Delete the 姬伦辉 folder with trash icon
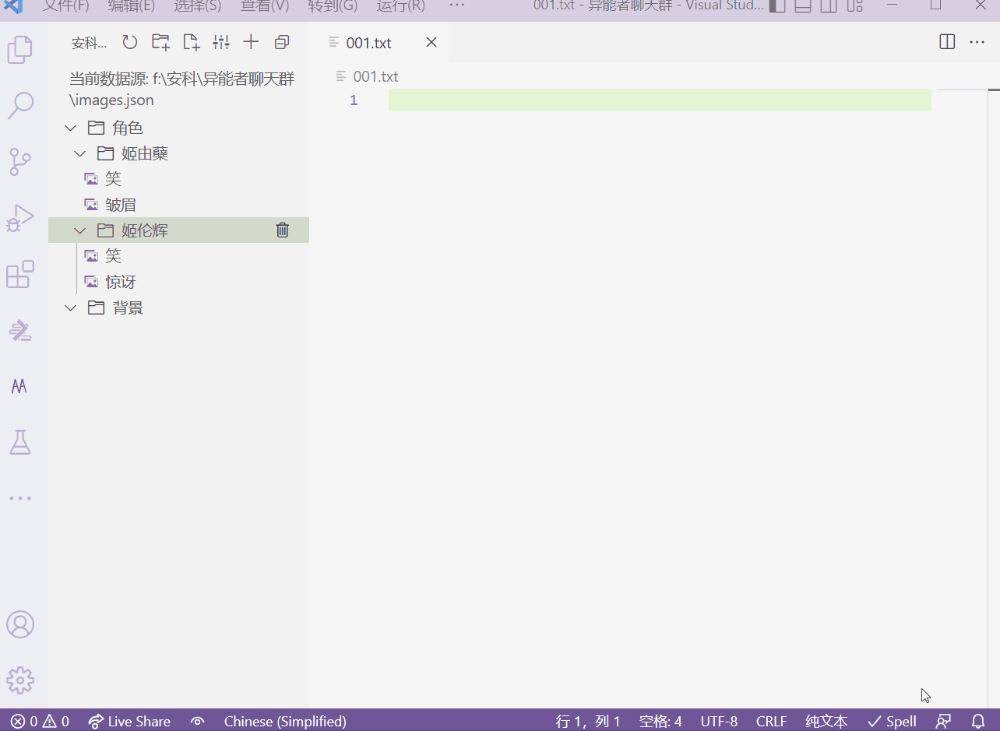 (283, 230)
